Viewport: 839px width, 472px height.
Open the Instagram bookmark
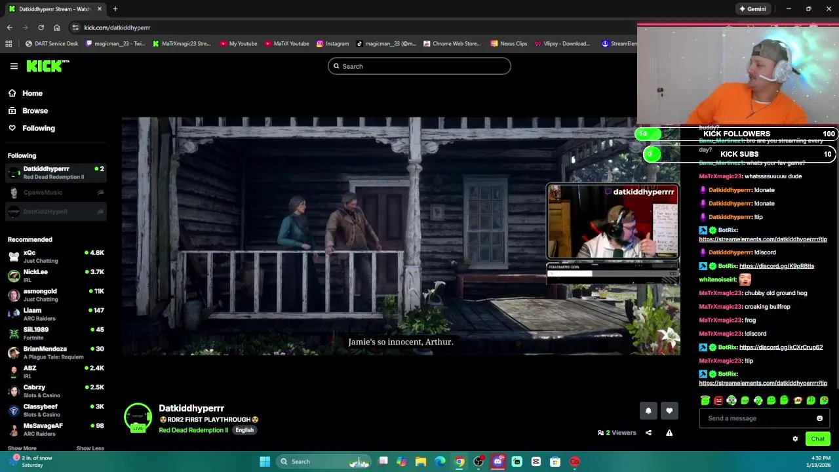click(332, 44)
